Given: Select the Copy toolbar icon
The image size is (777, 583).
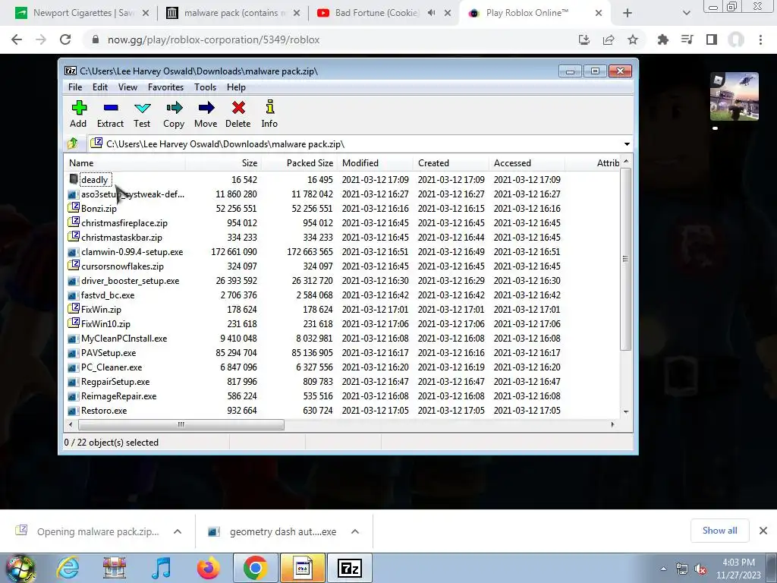Looking at the screenshot, I should point(174,108).
